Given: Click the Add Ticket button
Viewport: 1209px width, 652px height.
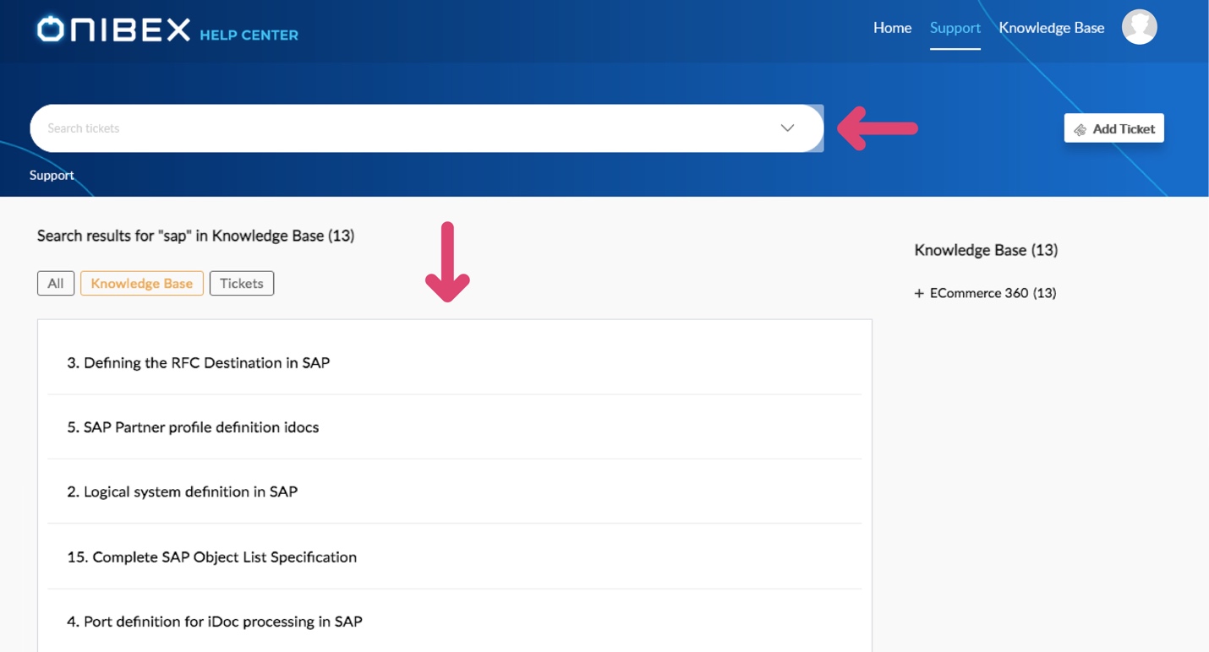Looking at the screenshot, I should [1113, 128].
